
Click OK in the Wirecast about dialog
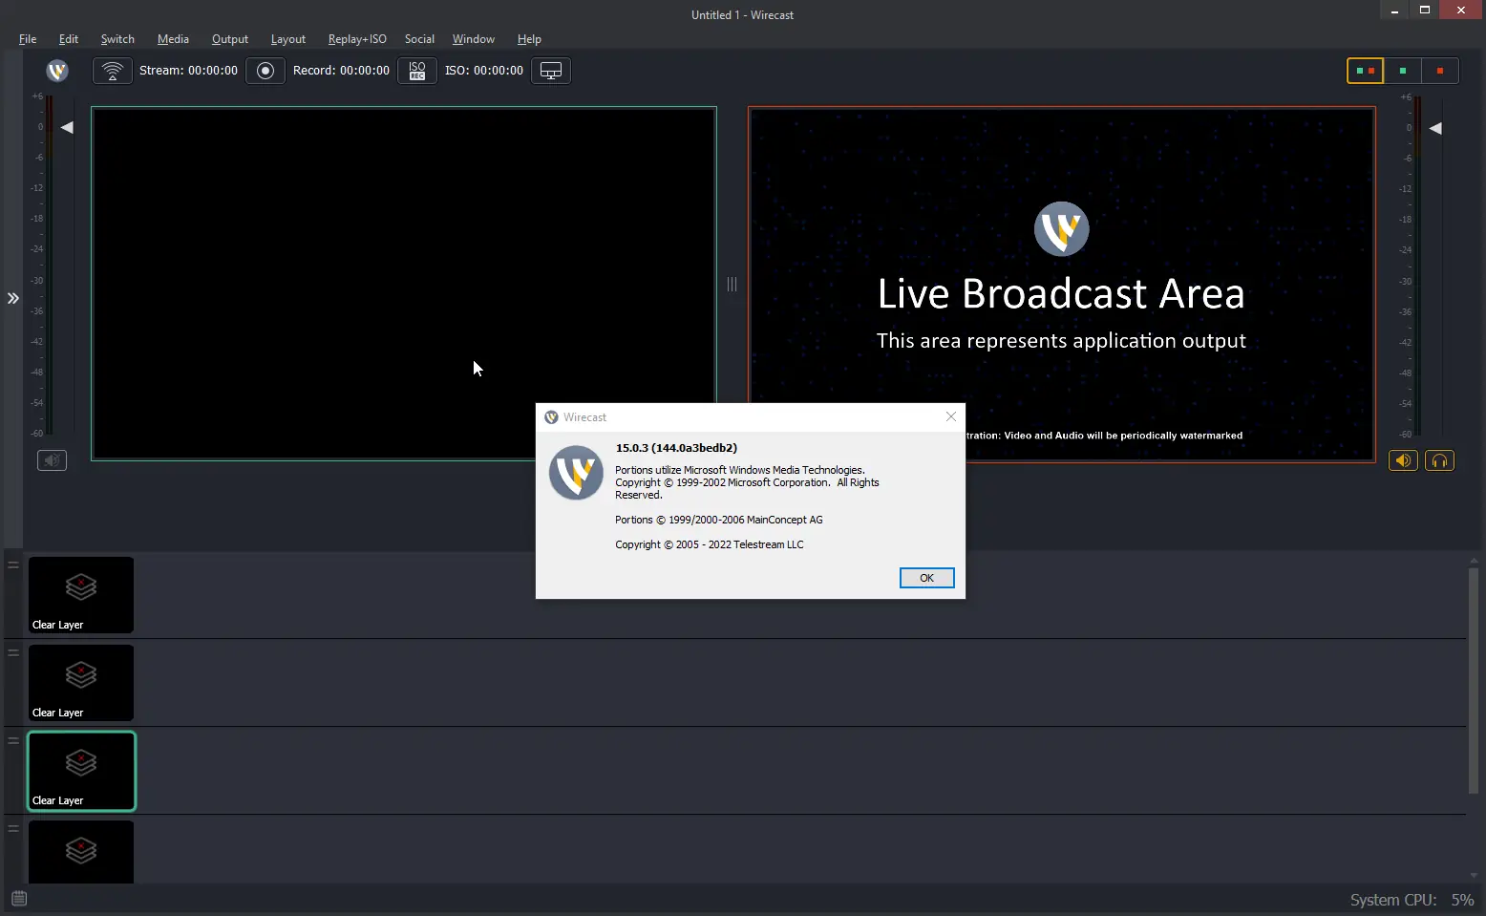[x=926, y=578]
